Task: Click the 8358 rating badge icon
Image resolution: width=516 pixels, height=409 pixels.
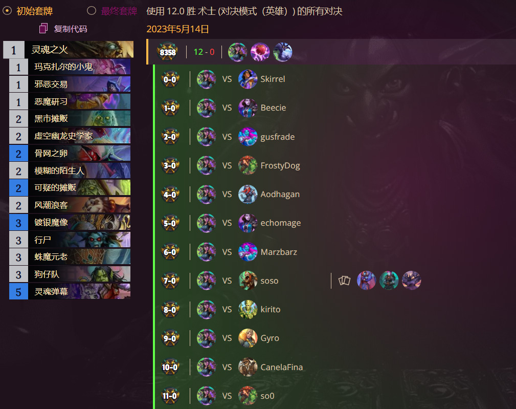Action: pyautogui.click(x=168, y=52)
